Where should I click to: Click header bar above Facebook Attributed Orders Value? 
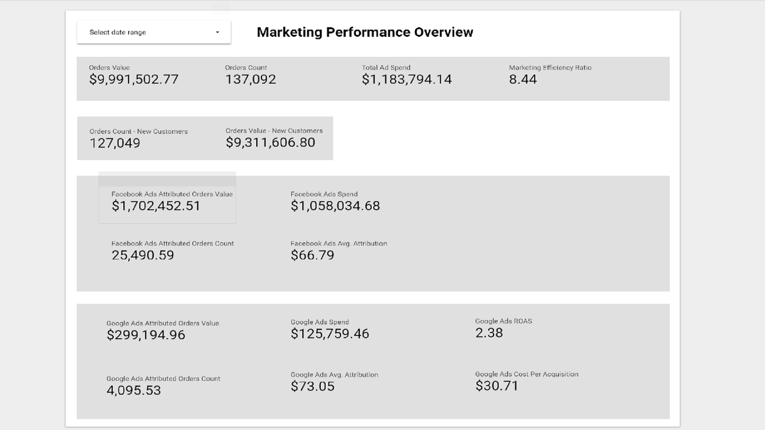167,179
